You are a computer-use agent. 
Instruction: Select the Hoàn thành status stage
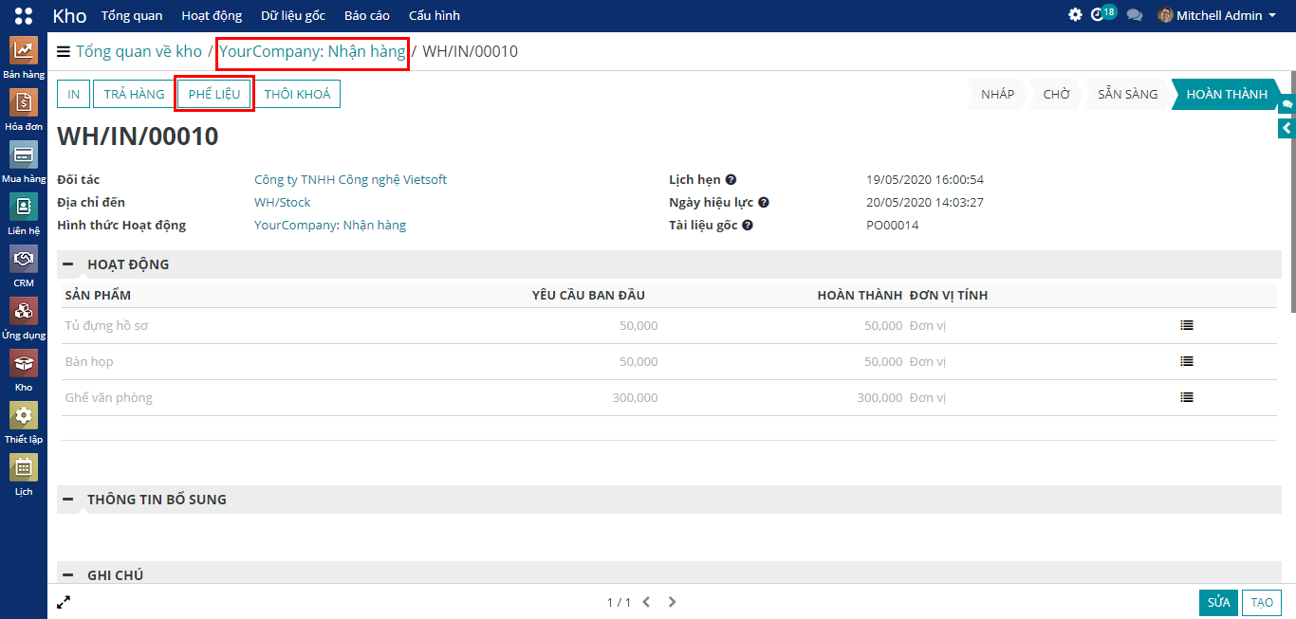click(x=1226, y=94)
